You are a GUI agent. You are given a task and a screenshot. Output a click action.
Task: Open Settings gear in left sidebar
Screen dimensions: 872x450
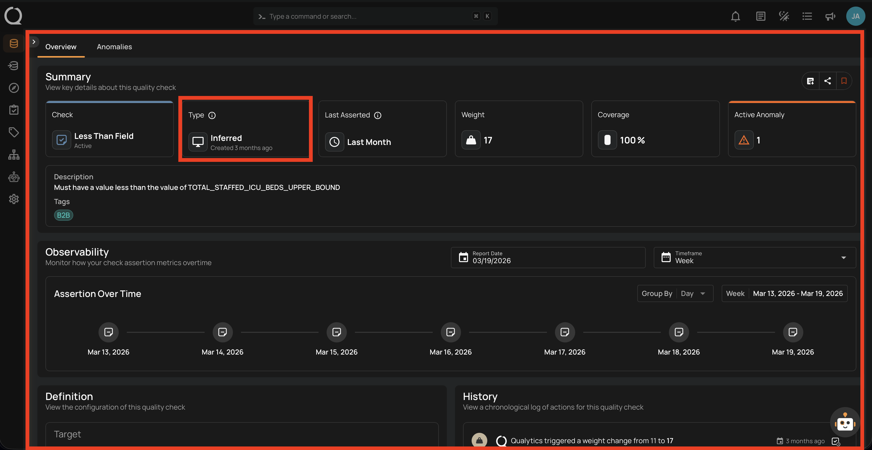(x=14, y=199)
